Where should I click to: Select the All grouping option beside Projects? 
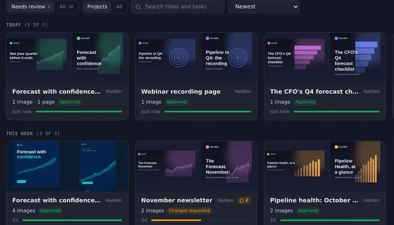click(x=119, y=7)
